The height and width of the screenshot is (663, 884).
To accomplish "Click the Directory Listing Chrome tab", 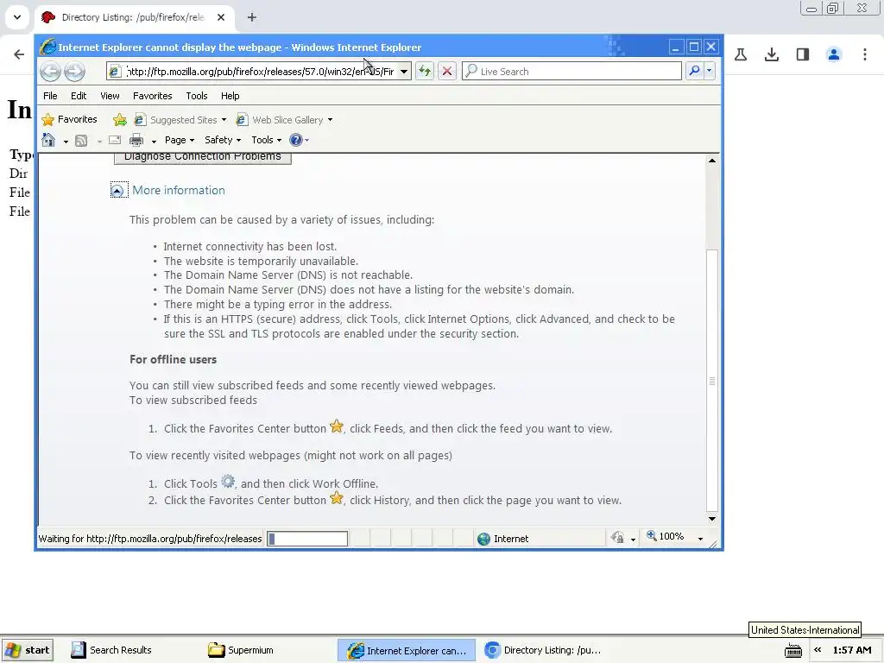I will (134, 17).
